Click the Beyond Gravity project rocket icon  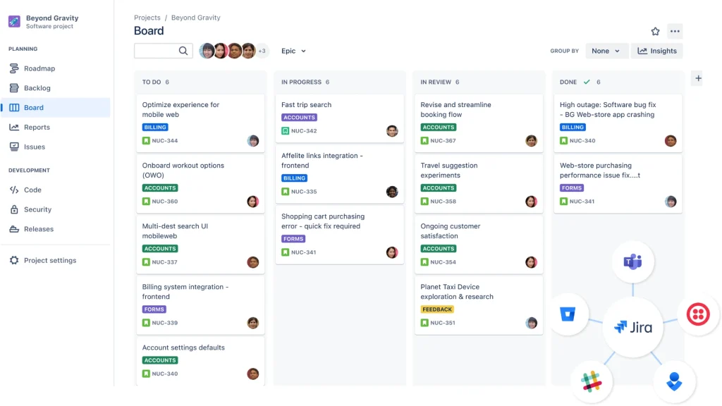pos(14,21)
